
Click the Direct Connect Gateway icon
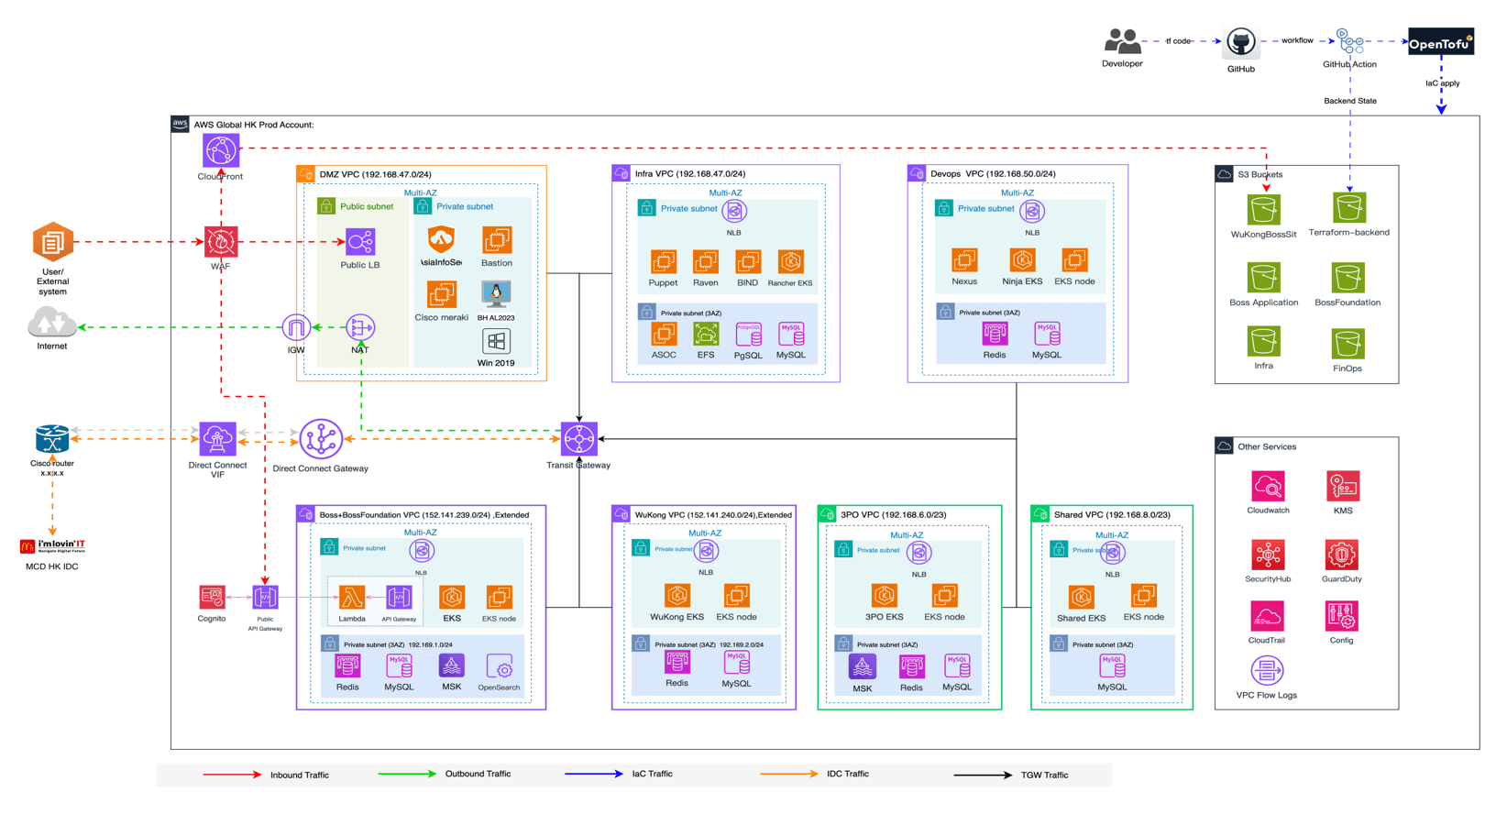[x=321, y=439]
